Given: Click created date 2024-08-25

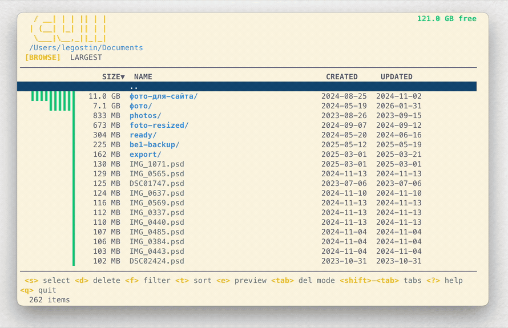Looking at the screenshot, I should coord(344,96).
